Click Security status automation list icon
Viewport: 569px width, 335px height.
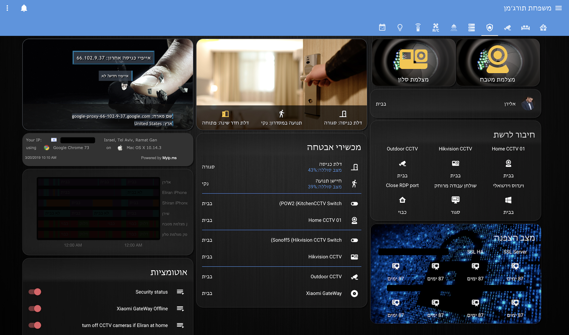coord(180,292)
